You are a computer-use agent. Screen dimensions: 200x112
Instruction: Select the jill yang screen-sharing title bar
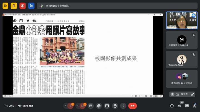tap(117, 6)
